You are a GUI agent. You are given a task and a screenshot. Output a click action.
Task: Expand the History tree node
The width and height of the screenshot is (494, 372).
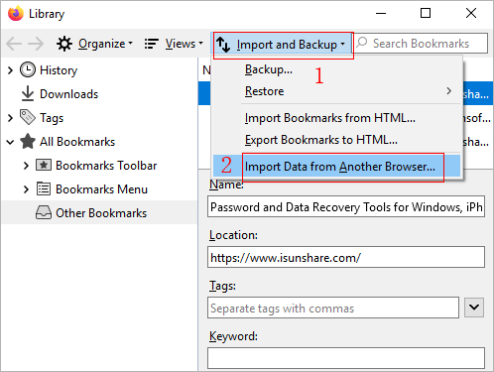10,70
